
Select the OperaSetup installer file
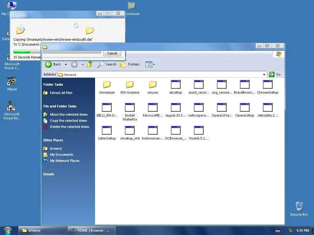pyautogui.click(x=244, y=110)
